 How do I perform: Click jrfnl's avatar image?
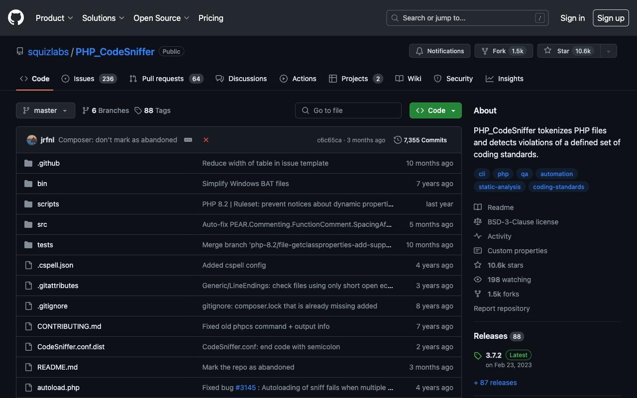(x=32, y=140)
